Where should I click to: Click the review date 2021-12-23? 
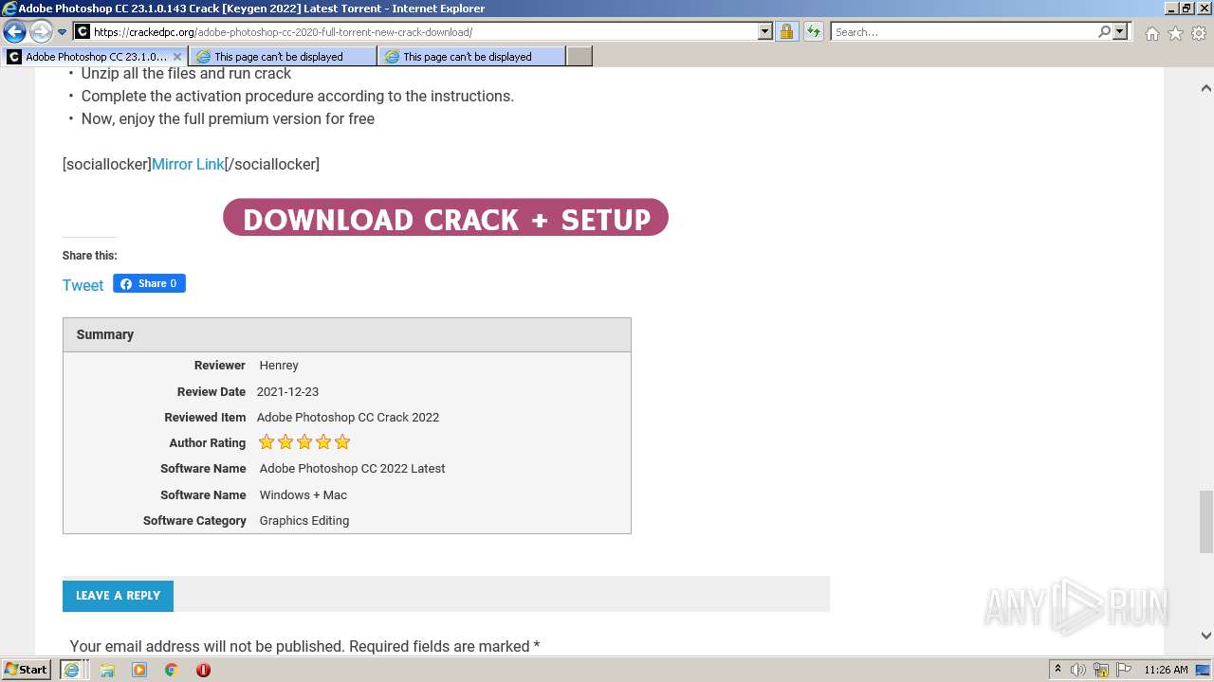tap(287, 391)
